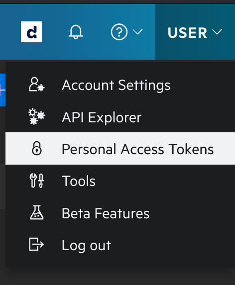Click the wrench and screwdriver Tools icon

tap(37, 181)
